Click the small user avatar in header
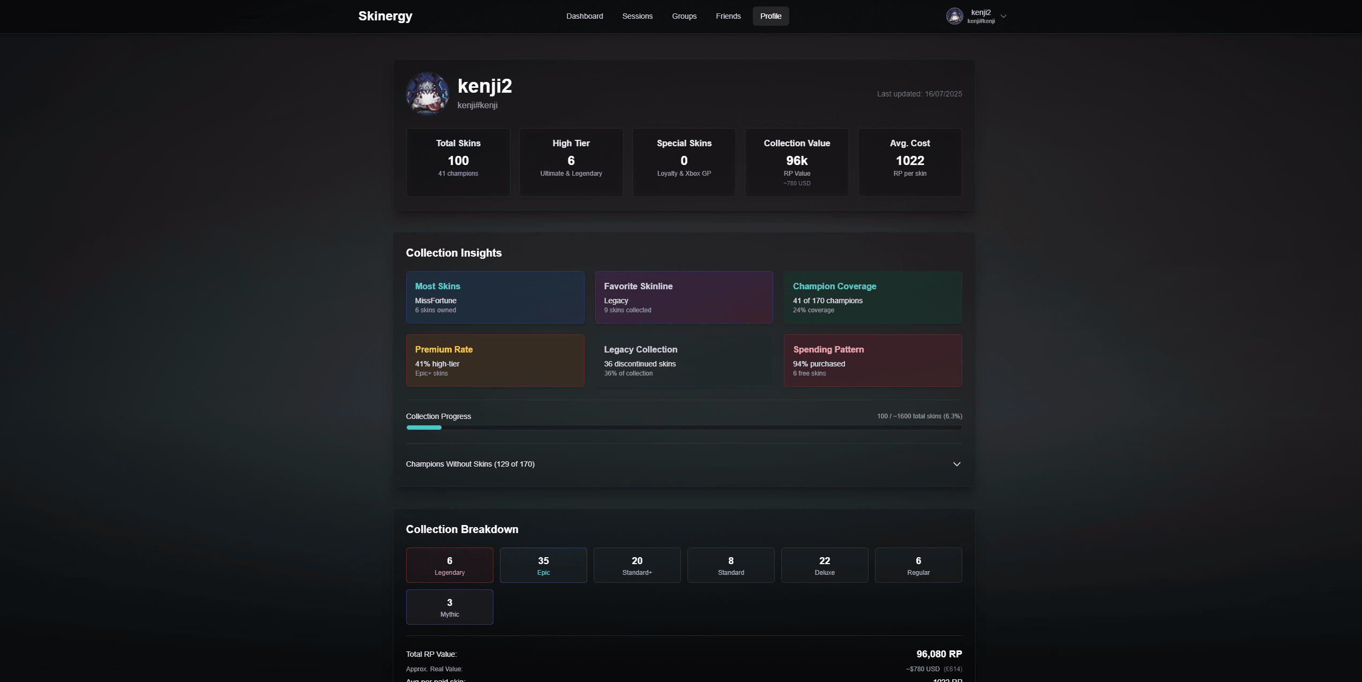Viewport: 1362px width, 682px height. pos(954,16)
